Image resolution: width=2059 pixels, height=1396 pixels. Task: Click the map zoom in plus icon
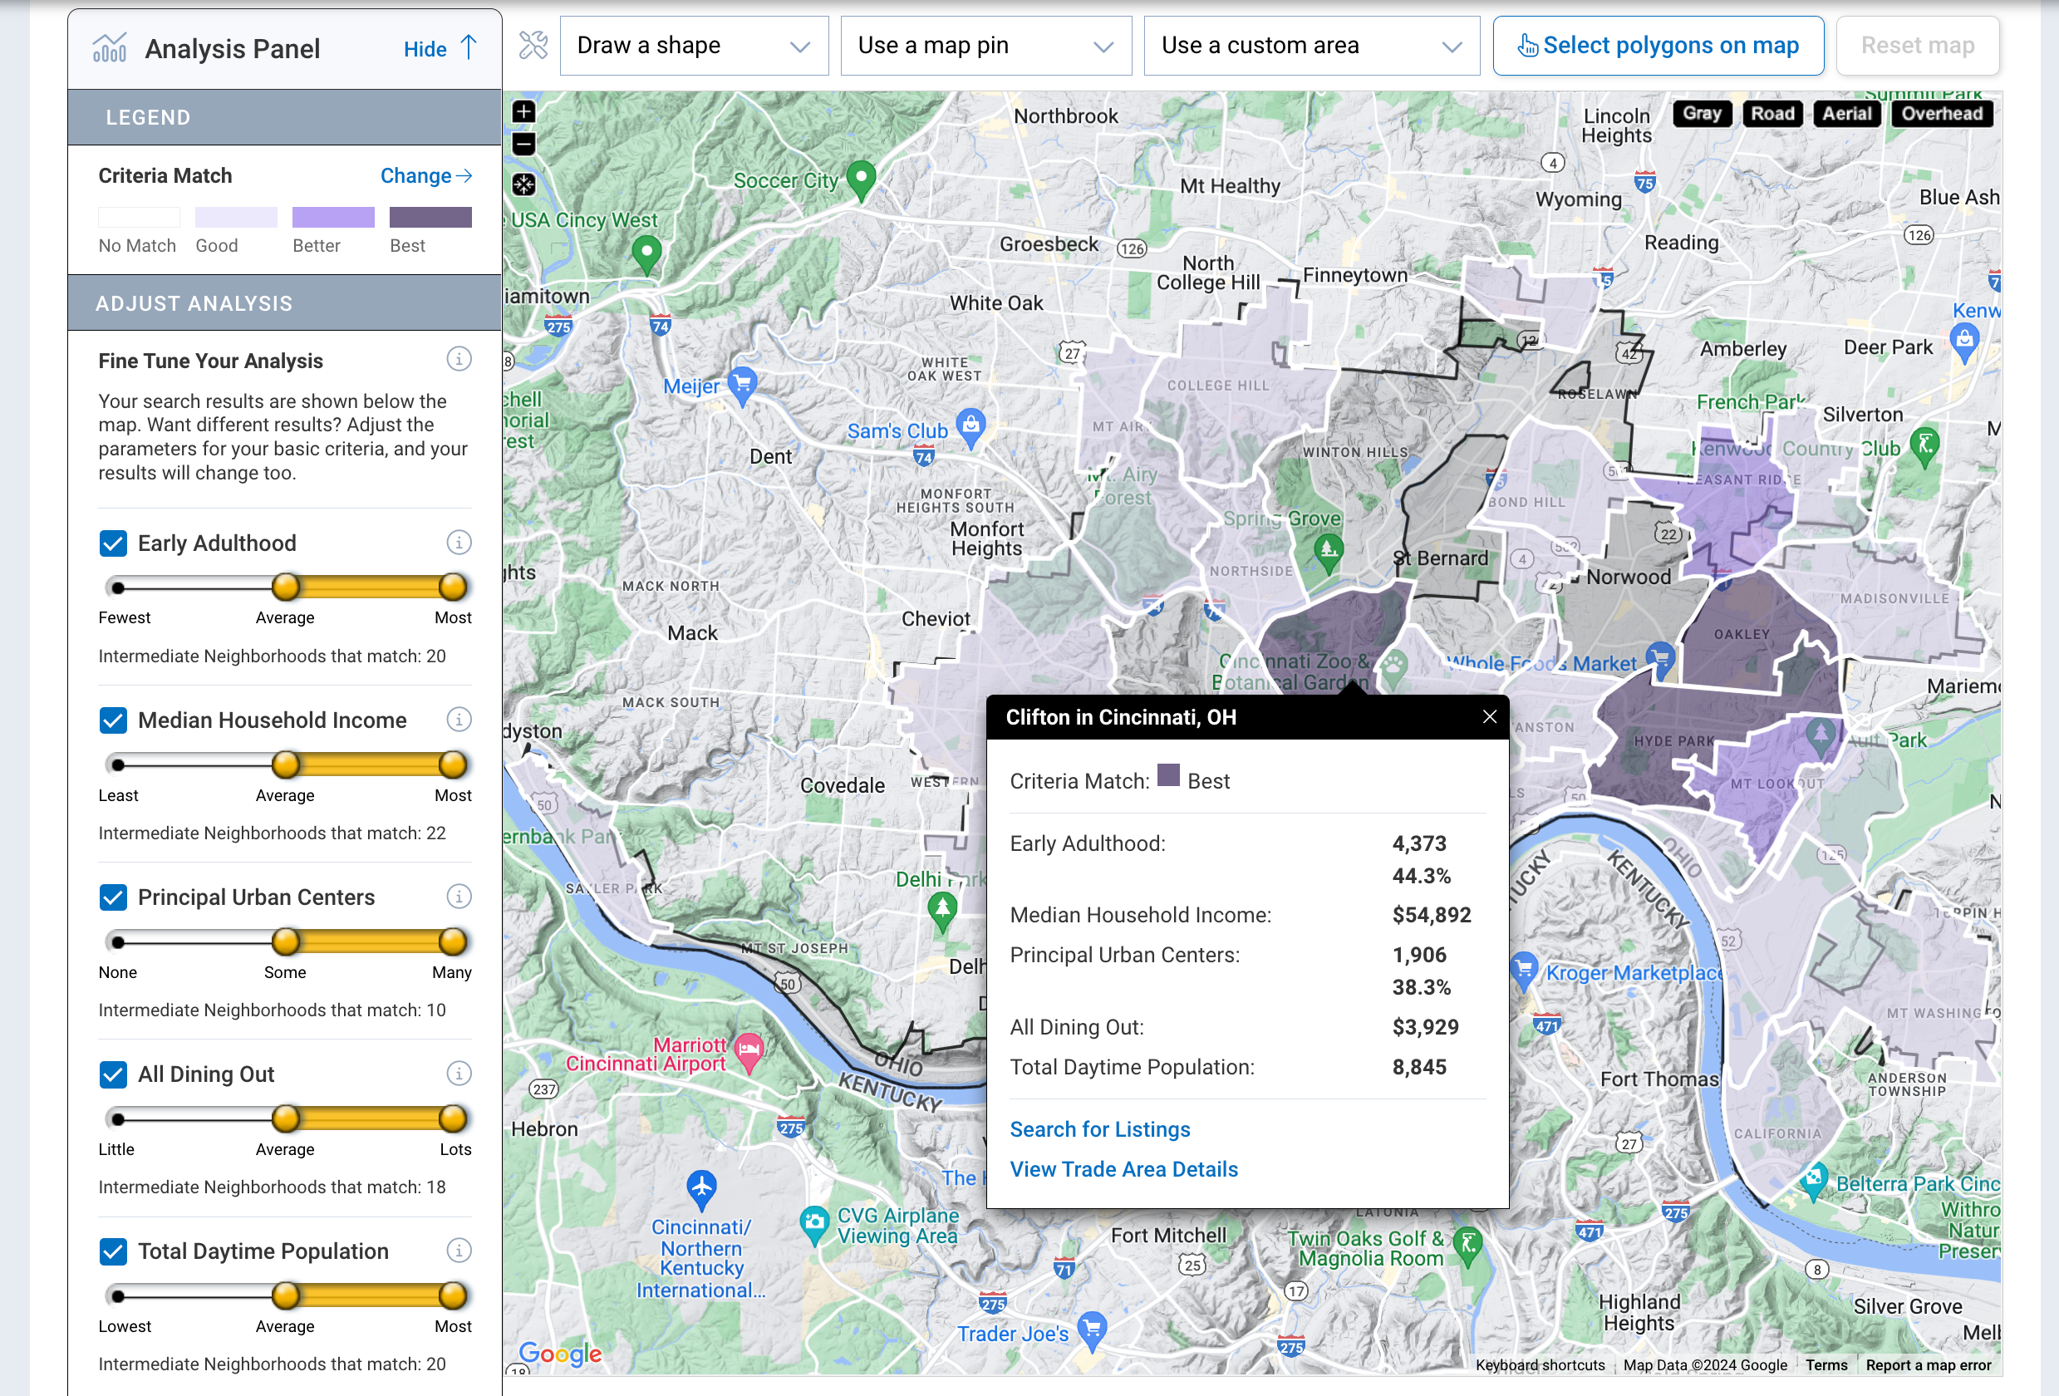[523, 111]
